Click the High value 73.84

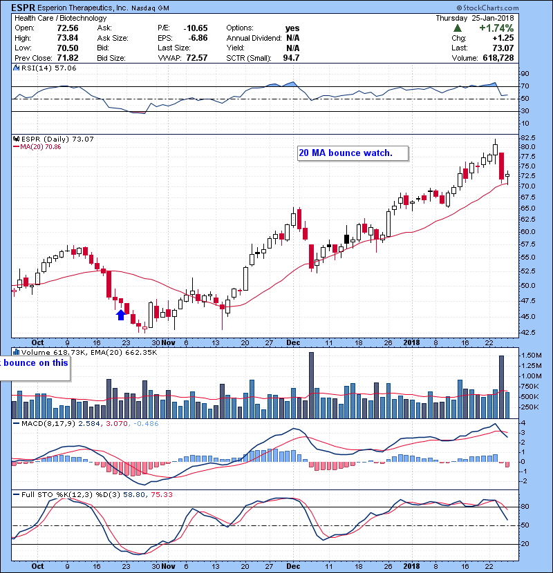pos(68,38)
